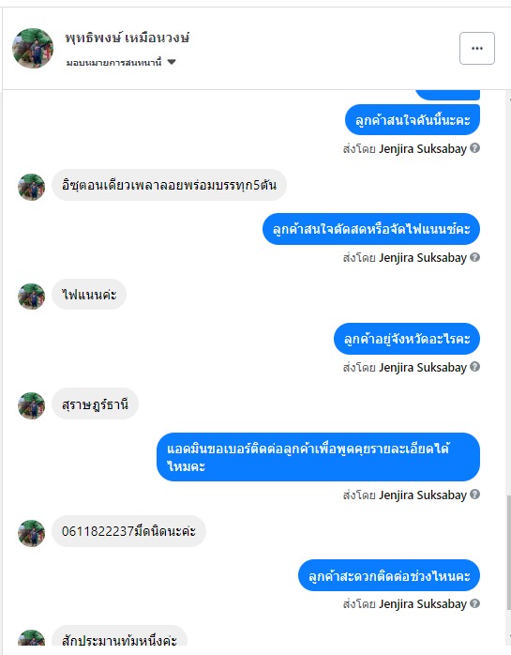The width and height of the screenshot is (511, 655).
Task: Click help icon under ลูกค้าสะดวกติดต่อช่วงไหนคะ message
Action: pos(474,603)
